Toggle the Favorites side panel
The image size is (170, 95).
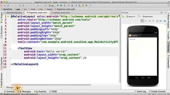[1, 64]
